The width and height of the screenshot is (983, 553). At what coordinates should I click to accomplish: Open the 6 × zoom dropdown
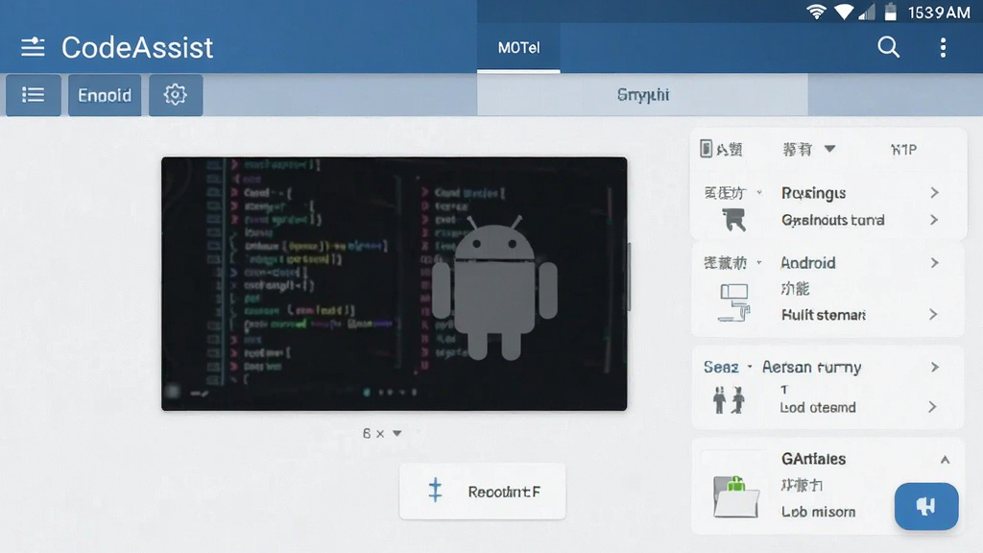pos(382,433)
